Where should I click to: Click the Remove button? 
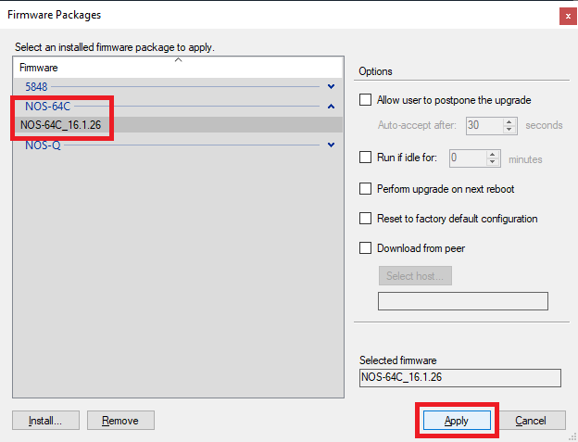pyautogui.click(x=120, y=421)
